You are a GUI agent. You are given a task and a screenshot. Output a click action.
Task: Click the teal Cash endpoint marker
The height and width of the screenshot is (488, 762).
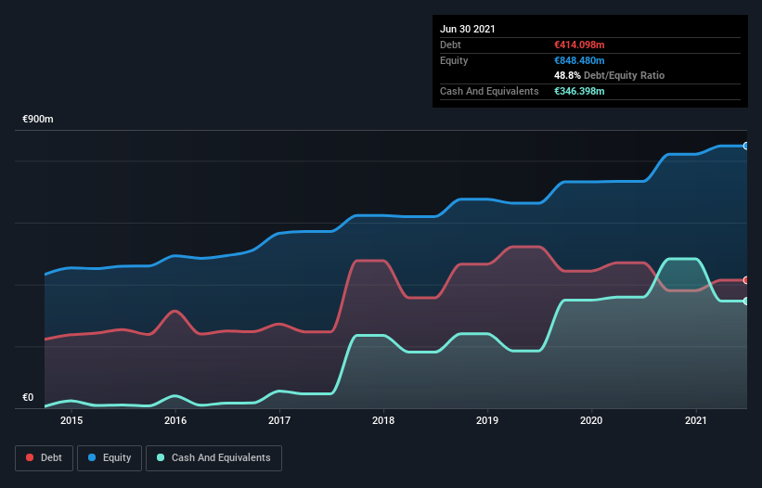coord(746,301)
